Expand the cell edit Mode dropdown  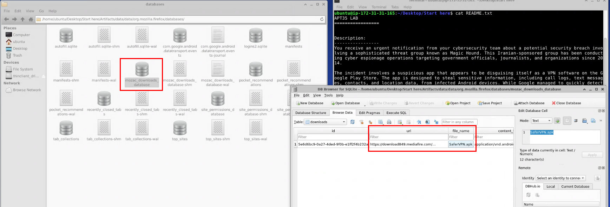point(541,121)
